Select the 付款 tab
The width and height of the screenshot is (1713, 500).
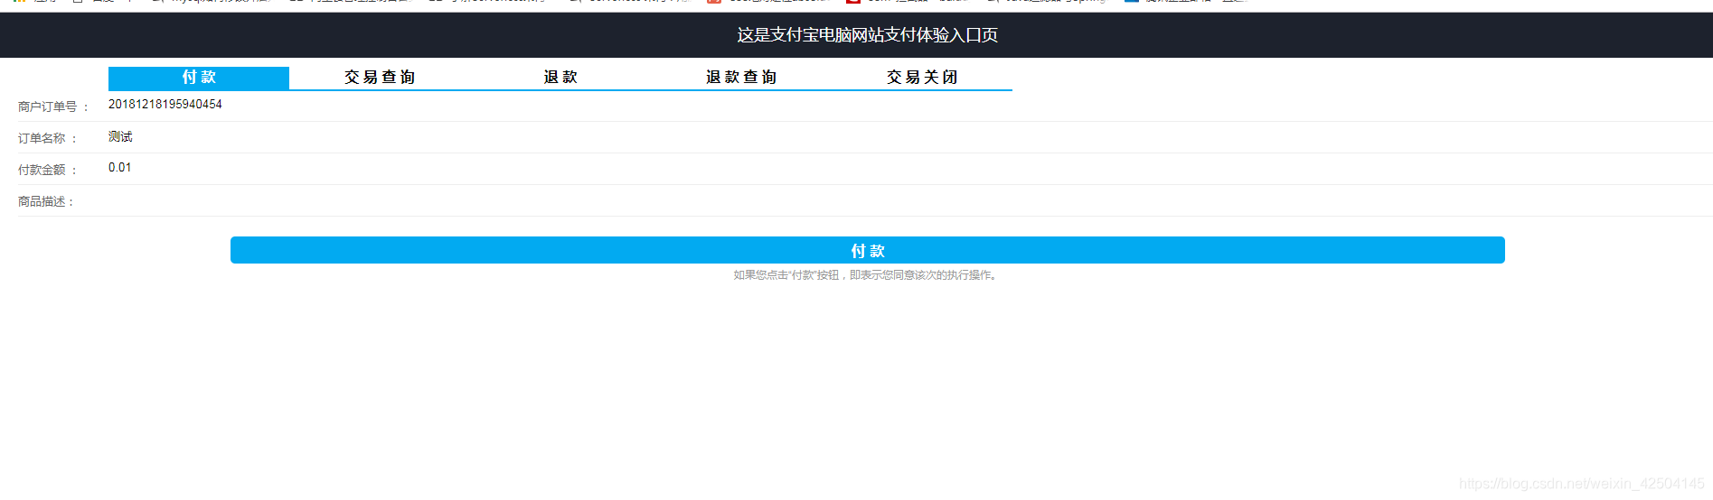coord(199,78)
